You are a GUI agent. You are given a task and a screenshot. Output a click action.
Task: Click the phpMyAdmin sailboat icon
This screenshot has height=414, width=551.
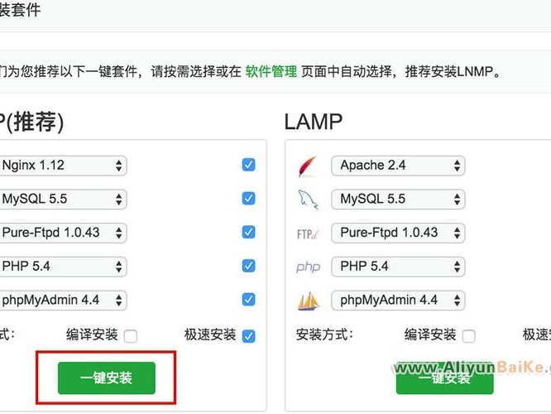pos(309,301)
